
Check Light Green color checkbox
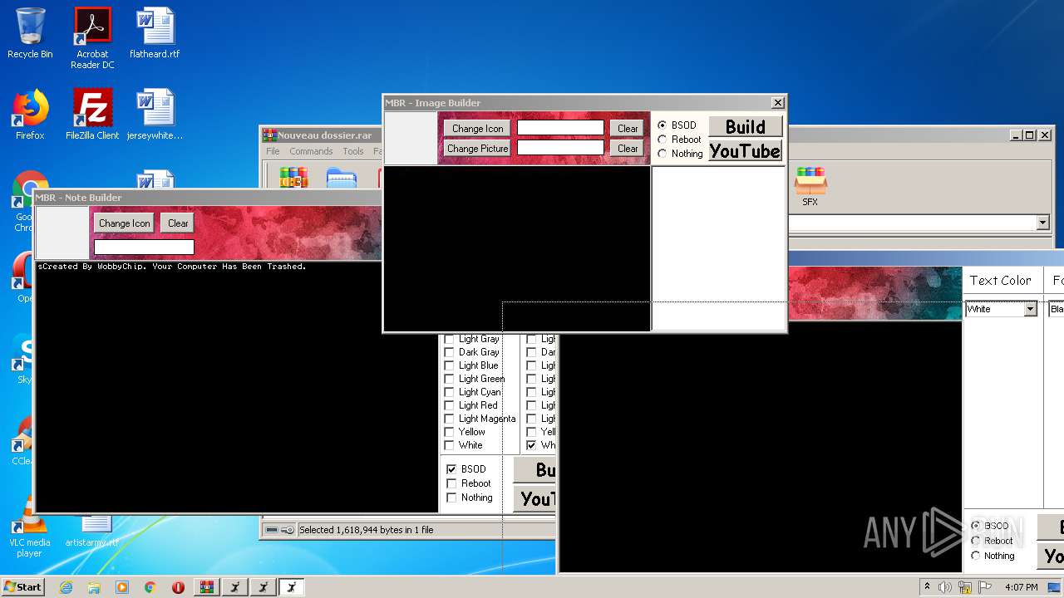pos(449,379)
